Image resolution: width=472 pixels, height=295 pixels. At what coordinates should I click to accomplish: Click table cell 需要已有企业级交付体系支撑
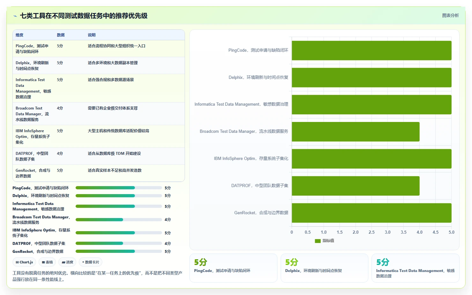(x=113, y=108)
